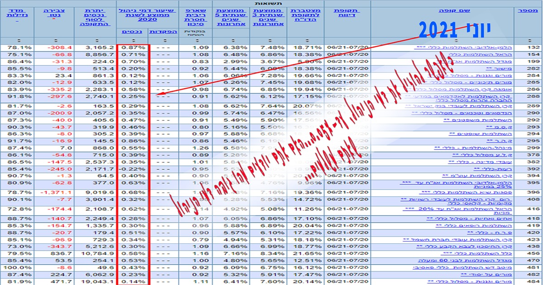Image resolution: width=543 pixels, height=285 pixels.
Task: Select the cell showing fund number 132
Action: tap(529, 47)
